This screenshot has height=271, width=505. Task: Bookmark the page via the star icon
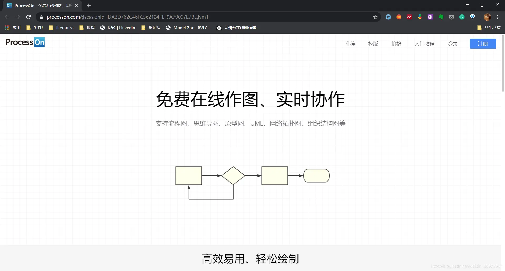tap(375, 17)
